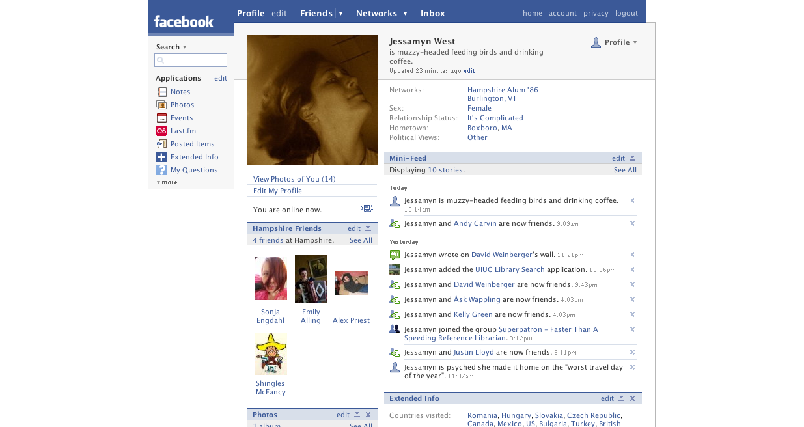The image size is (804, 427).
Task: Edit the Mini-Feed settings
Action: (x=618, y=158)
